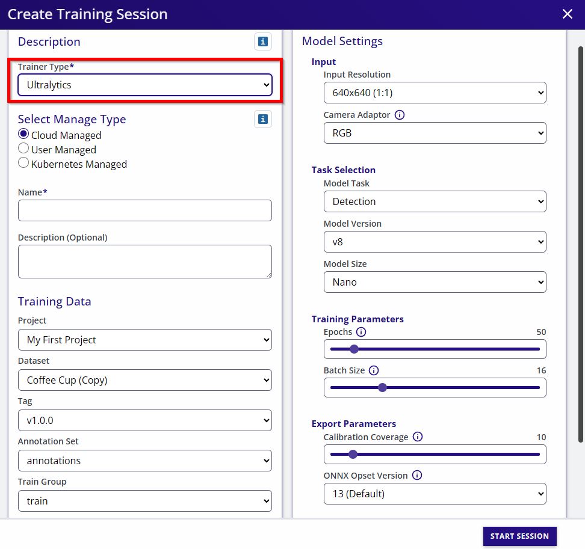This screenshot has height=549, width=585.
Task: Click the Select Manage Type info icon
Action: tap(263, 119)
